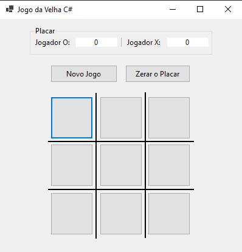This screenshot has width=242, height=252.
Task: Click the app icon in title bar
Action: click(10, 9)
